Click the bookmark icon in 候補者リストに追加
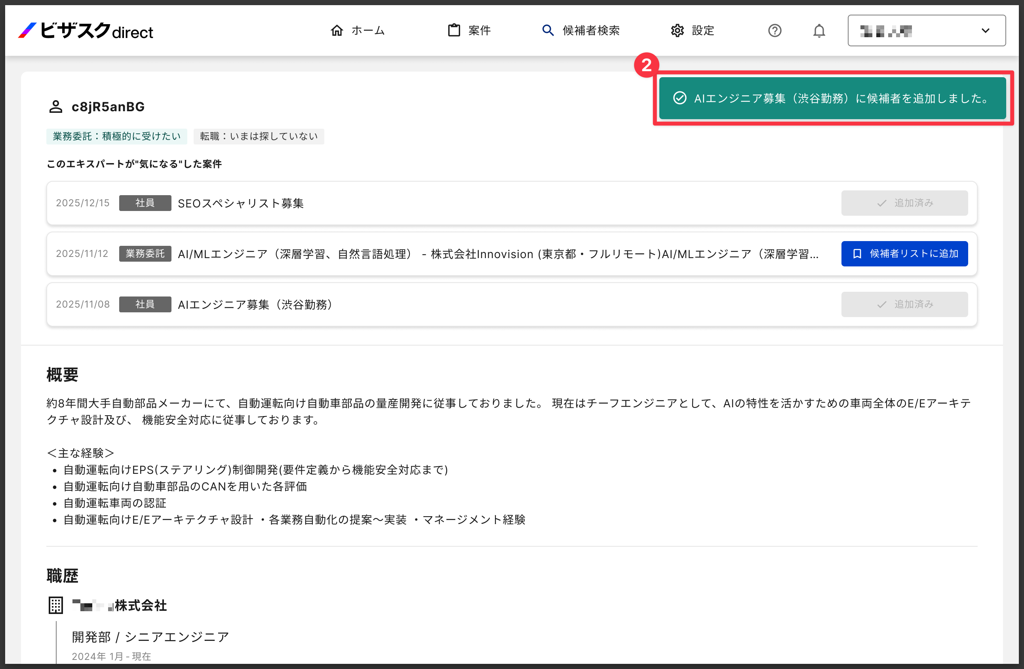The image size is (1024, 669). (857, 254)
